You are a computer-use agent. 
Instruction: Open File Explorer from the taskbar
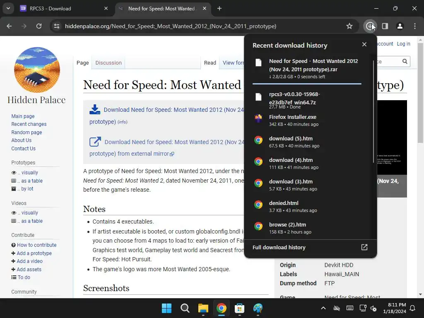pyautogui.click(x=203, y=308)
